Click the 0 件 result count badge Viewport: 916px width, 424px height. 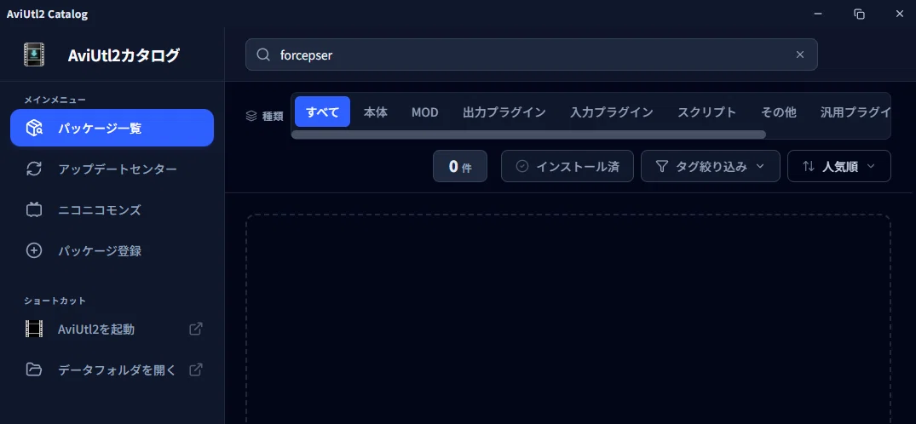[x=460, y=166]
